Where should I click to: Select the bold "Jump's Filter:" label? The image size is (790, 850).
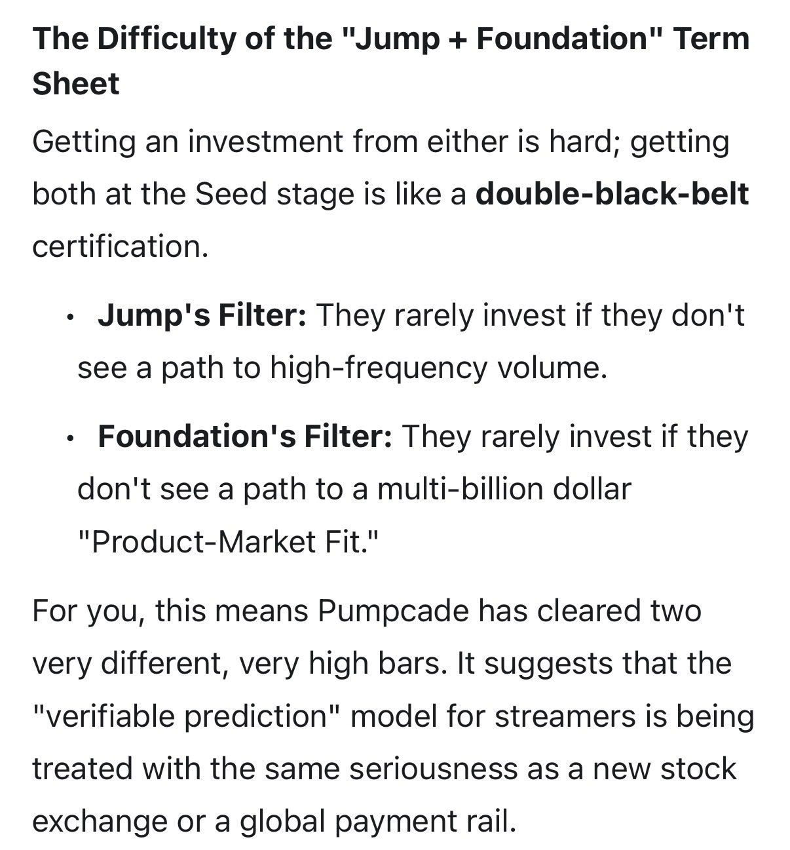[x=202, y=315]
